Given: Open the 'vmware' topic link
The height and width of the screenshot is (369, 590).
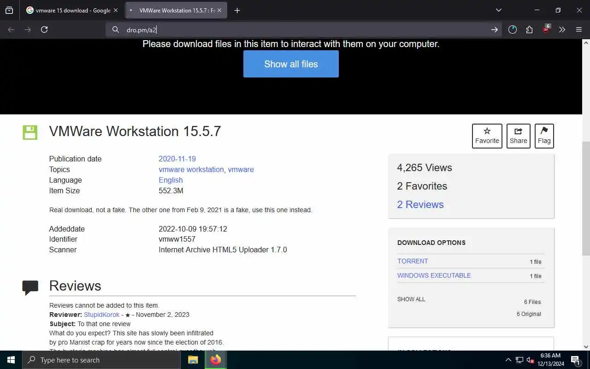Looking at the screenshot, I should click(x=241, y=169).
